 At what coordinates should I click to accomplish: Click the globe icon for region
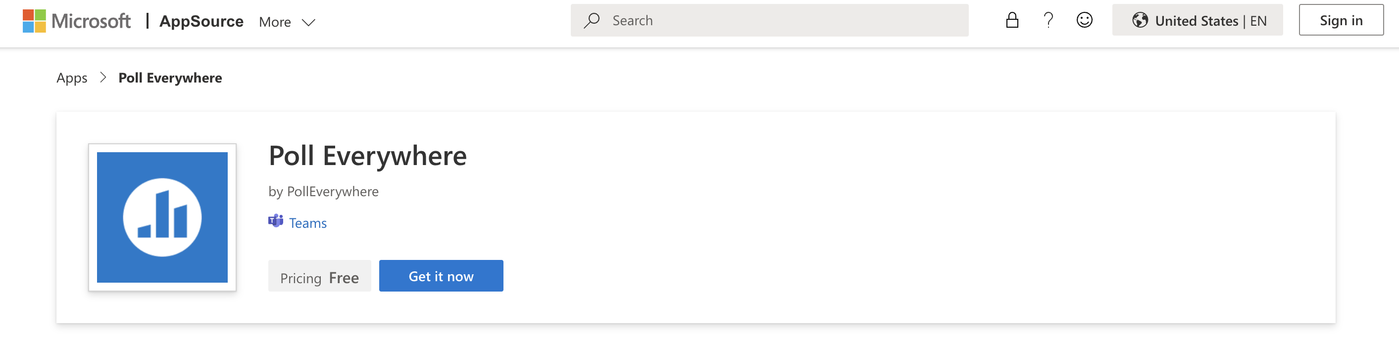click(1140, 21)
